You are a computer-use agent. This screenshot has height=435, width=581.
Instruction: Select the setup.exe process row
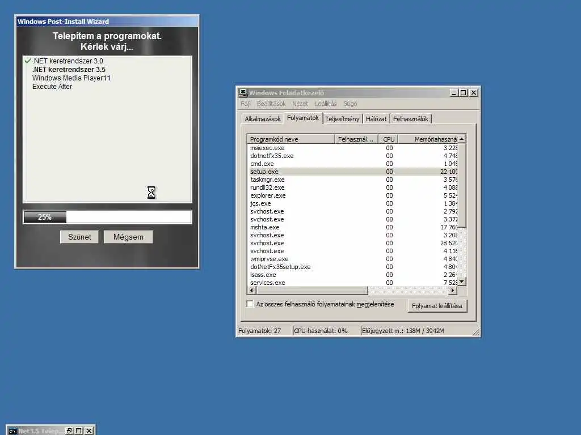pyautogui.click(x=352, y=172)
